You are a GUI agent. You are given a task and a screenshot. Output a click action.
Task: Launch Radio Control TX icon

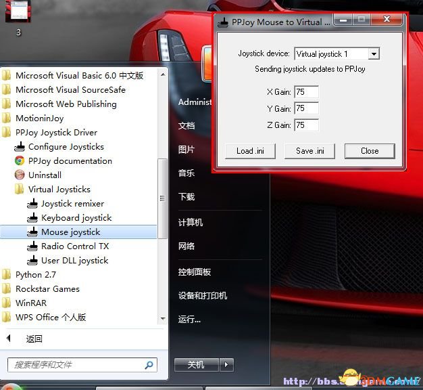click(32, 246)
